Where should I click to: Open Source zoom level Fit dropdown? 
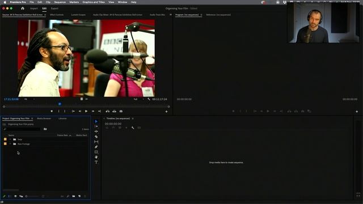pyautogui.click(x=29, y=99)
